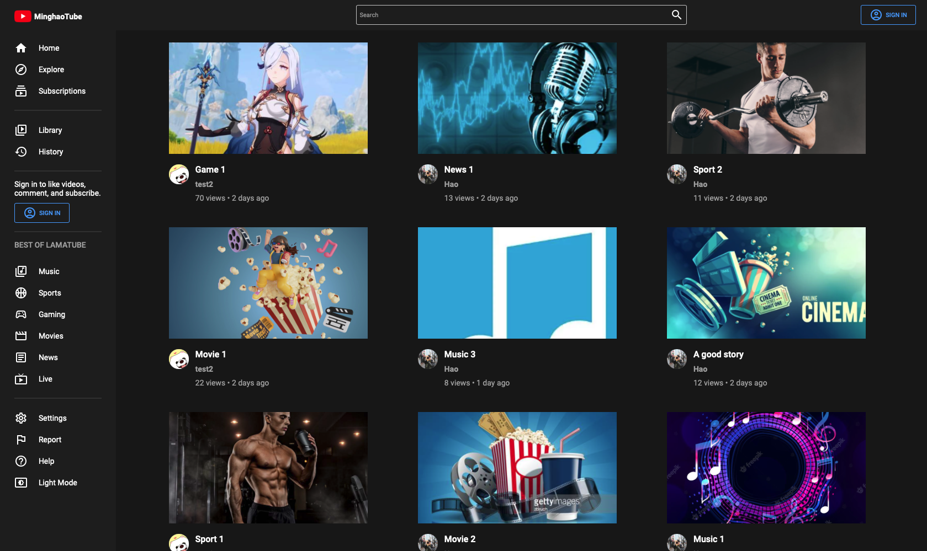
Task: Click SIGN IN button in top bar
Action: [x=888, y=15]
